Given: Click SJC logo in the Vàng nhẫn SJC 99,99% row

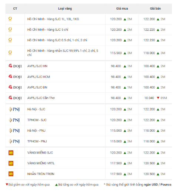Looking at the screenshot, I should pyautogui.click(x=10, y=53).
